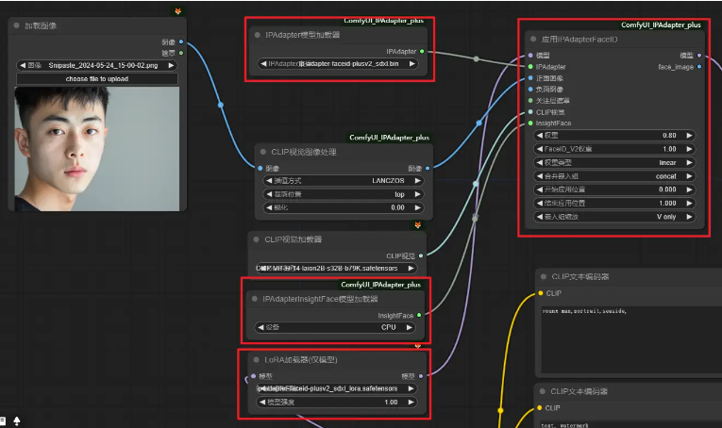
Task: Collapse the IPAdapter模型加载器 node via its title dot
Action: [x=258, y=35]
